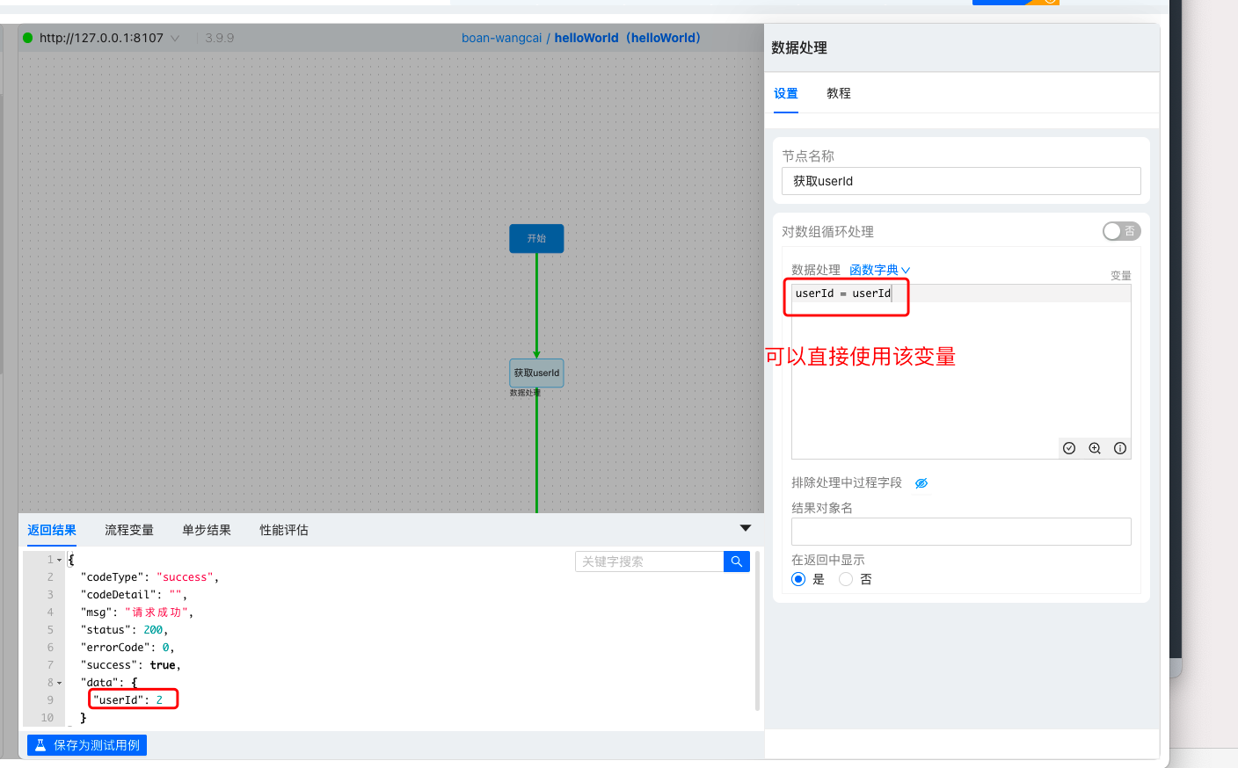The image size is (1238, 768).
Task: Collapse the results panel with the triangle
Action: pos(746,528)
